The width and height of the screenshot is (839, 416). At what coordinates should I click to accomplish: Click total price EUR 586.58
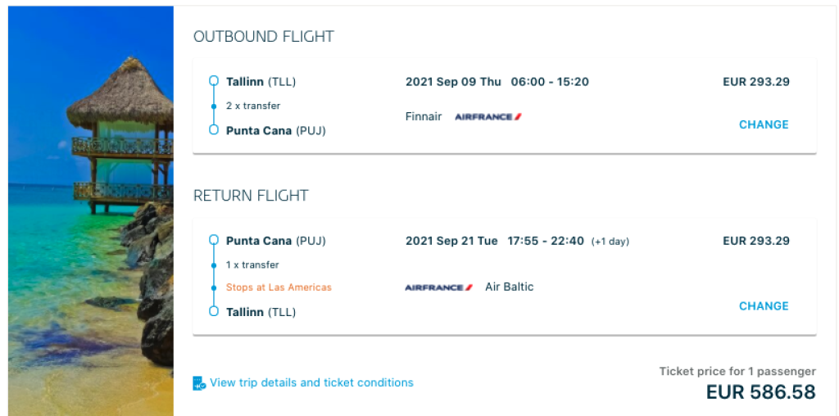click(x=760, y=392)
